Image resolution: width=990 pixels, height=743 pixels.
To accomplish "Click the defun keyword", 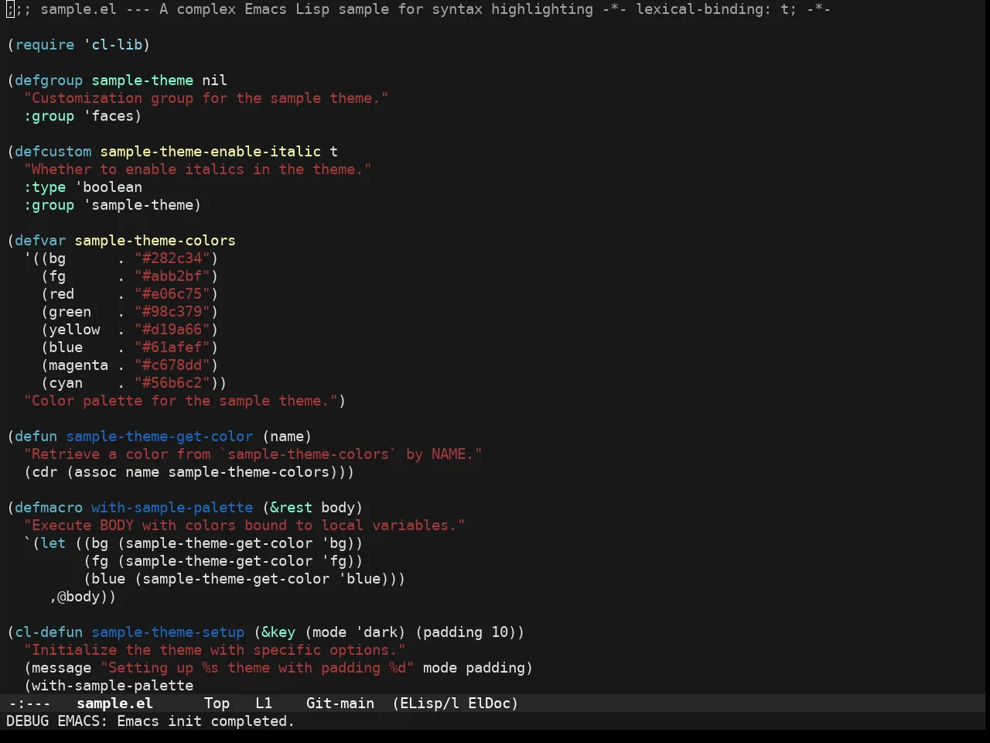I will coord(36,436).
